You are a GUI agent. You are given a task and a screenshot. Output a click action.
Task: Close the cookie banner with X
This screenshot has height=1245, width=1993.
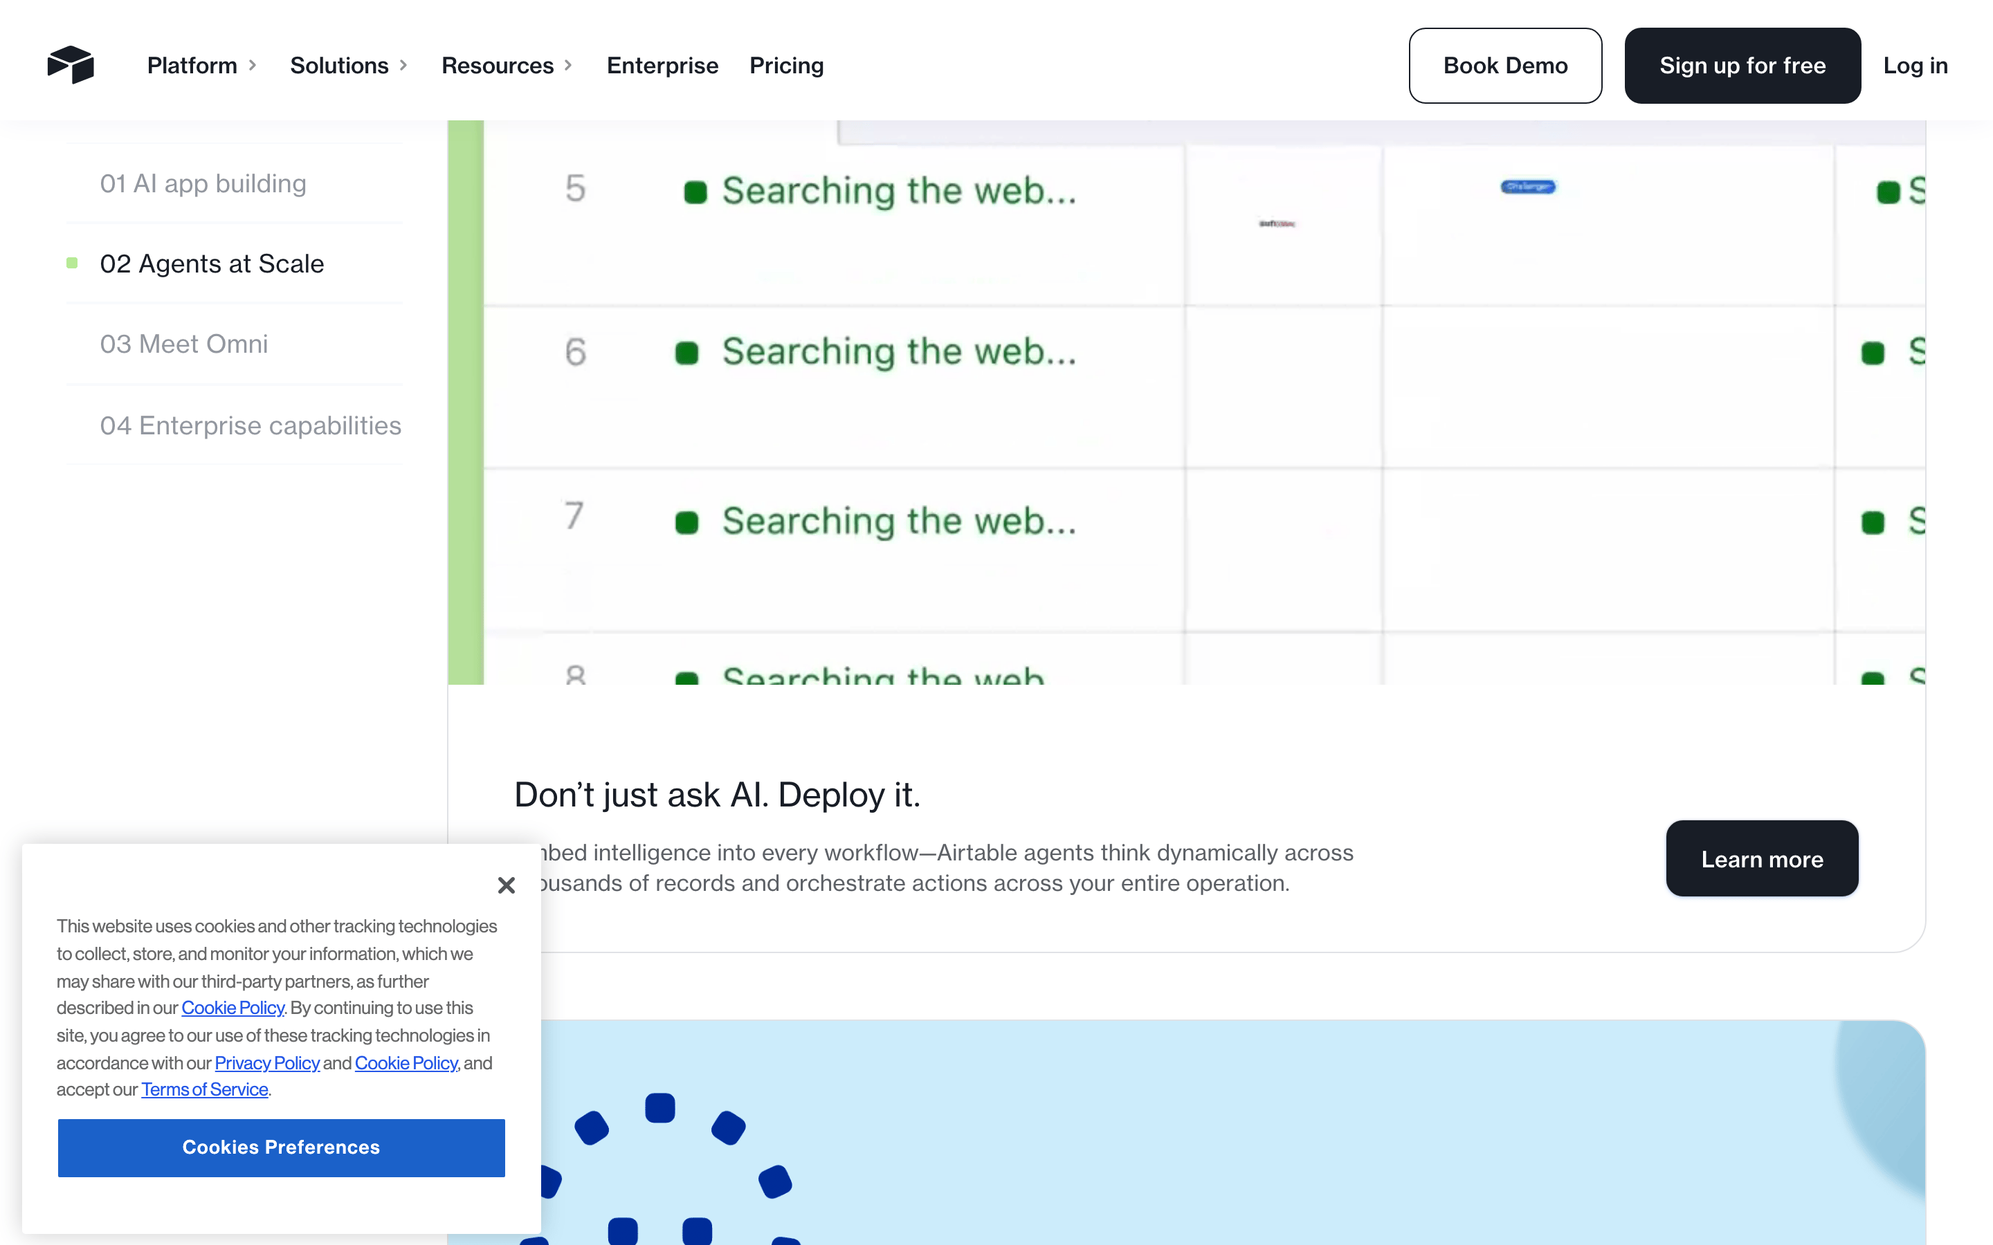tap(507, 885)
